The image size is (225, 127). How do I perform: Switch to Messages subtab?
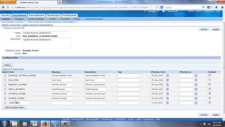(x=19, y=19)
